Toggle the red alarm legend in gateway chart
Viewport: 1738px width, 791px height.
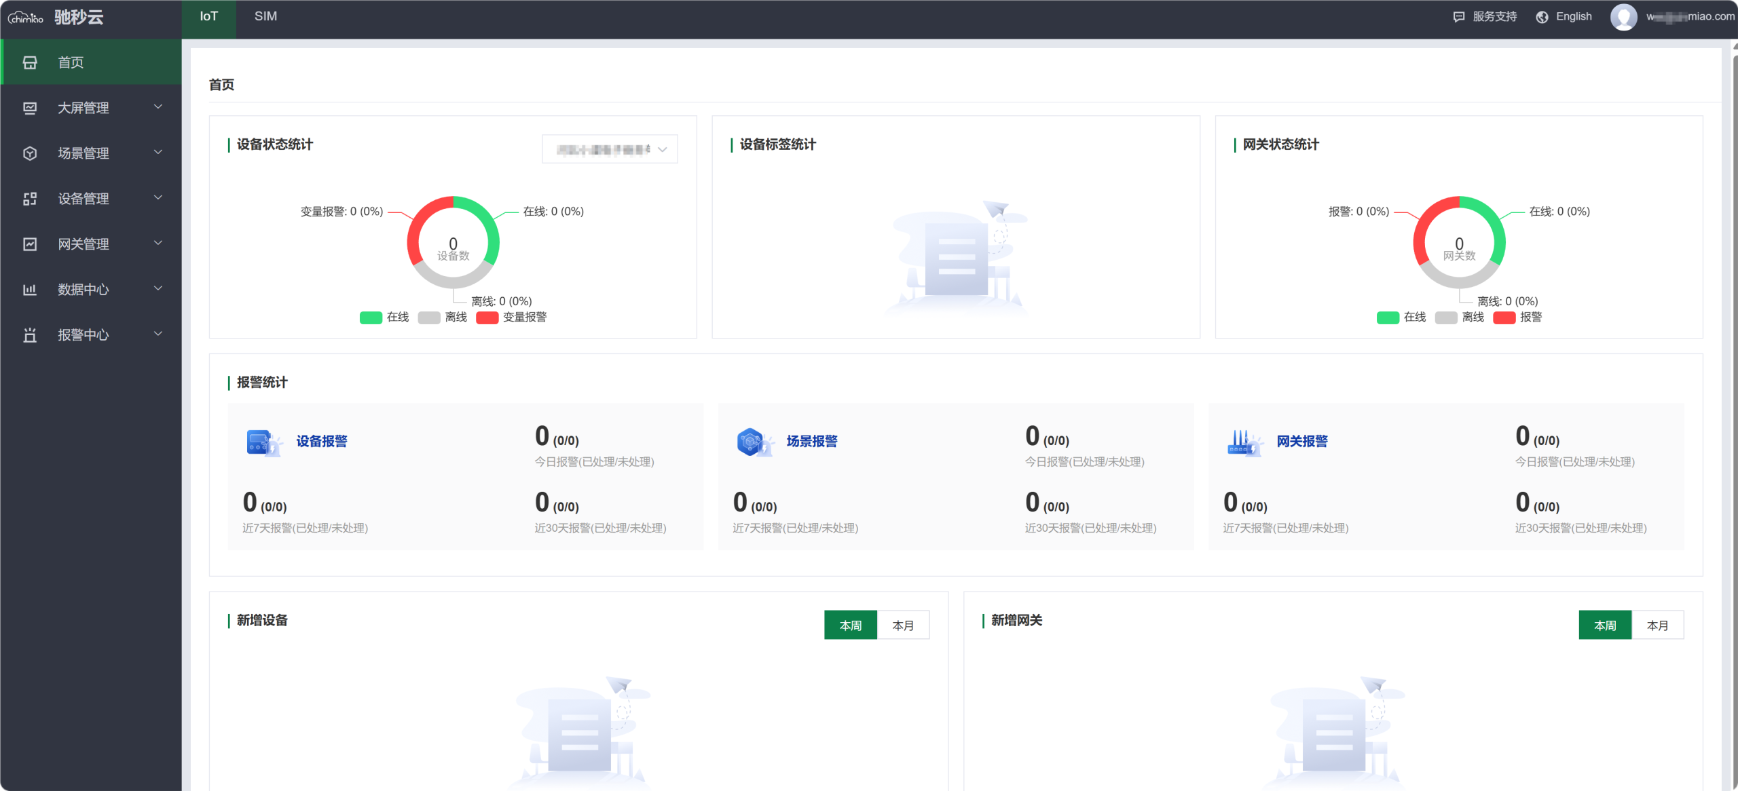pos(1504,317)
